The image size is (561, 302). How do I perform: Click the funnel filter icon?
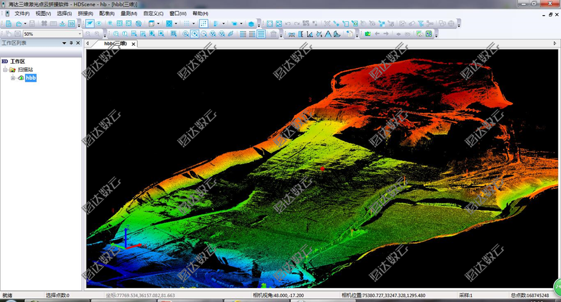(x=421, y=24)
